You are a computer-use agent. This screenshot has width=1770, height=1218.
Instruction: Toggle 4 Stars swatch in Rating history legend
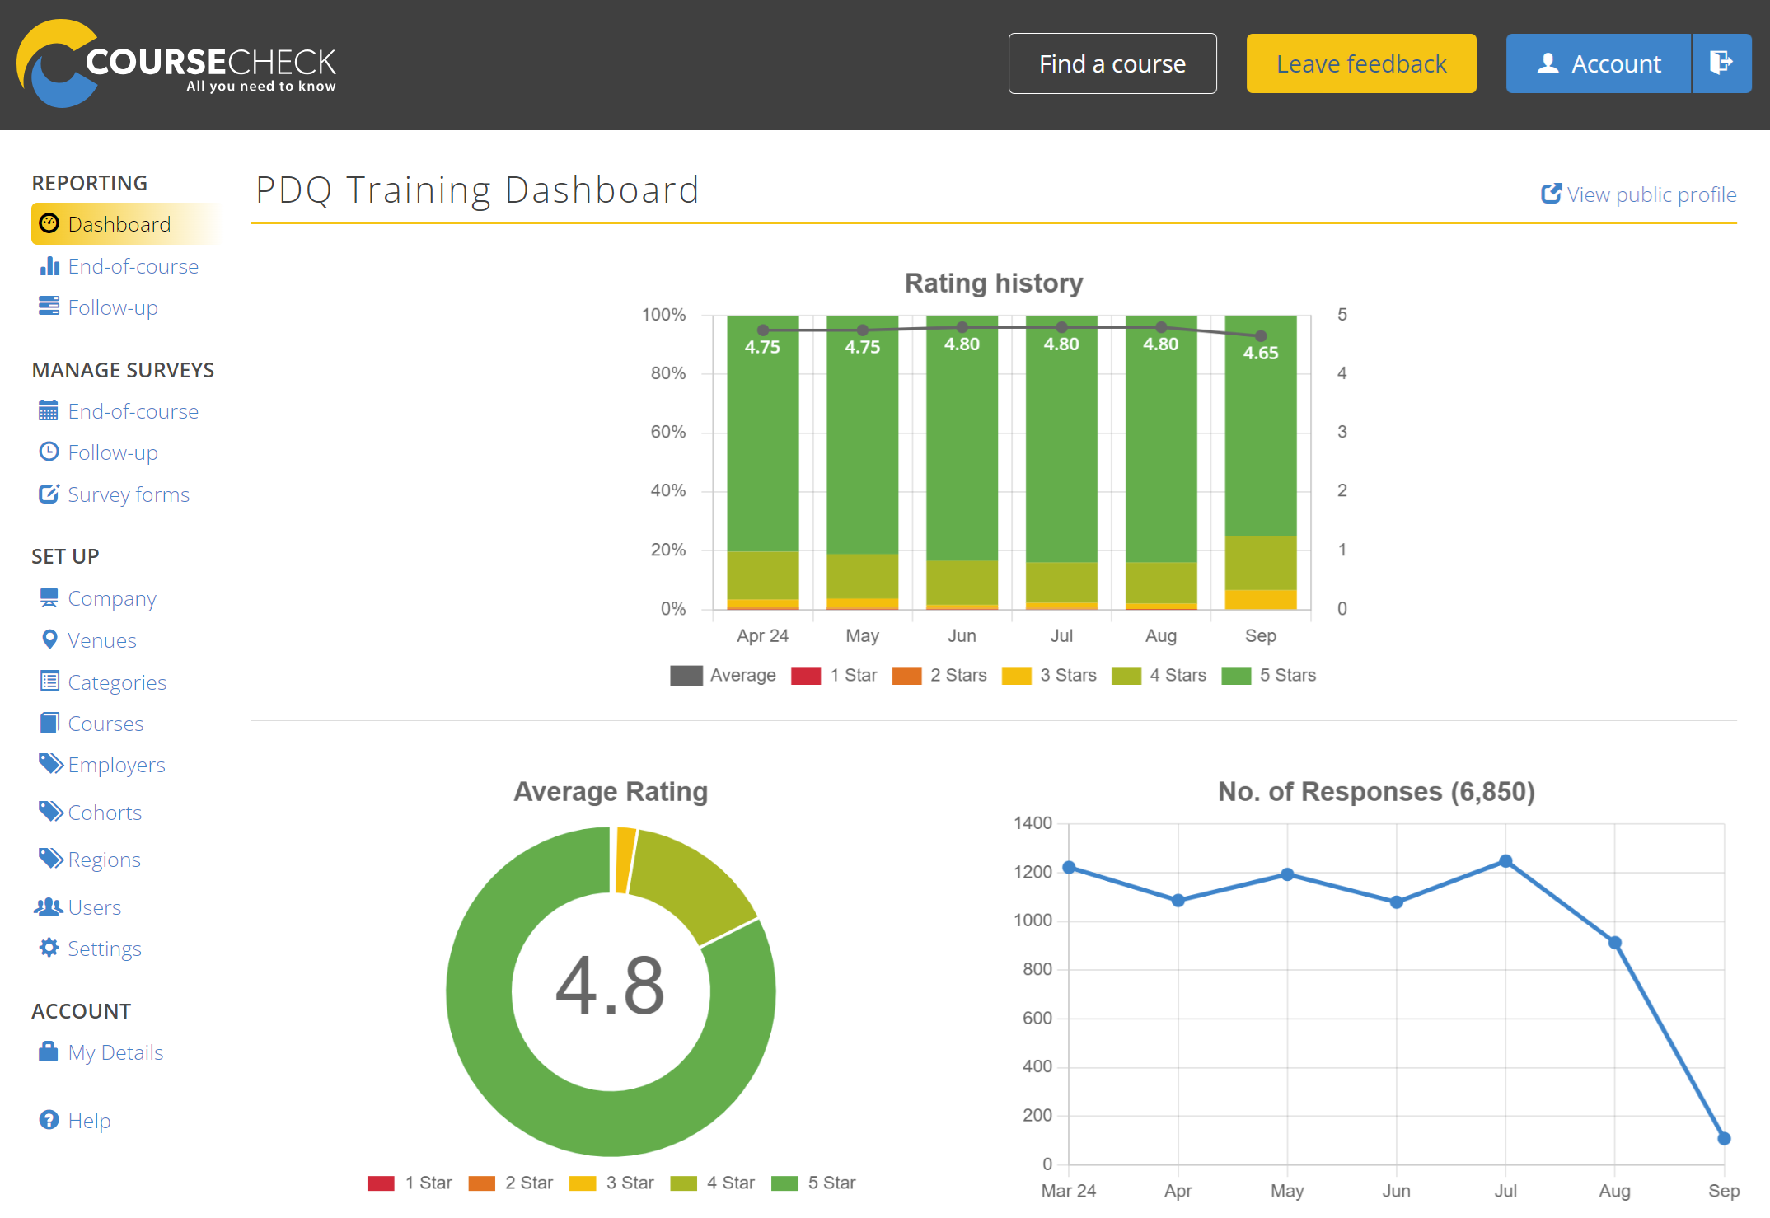tap(1126, 676)
